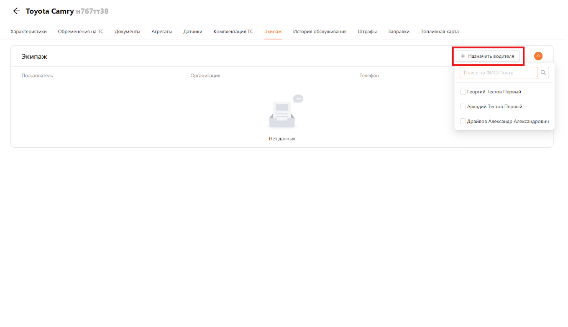The image size is (568, 327).
Task: Collapse the Экипаж panel with orange chevron
Action: click(538, 56)
